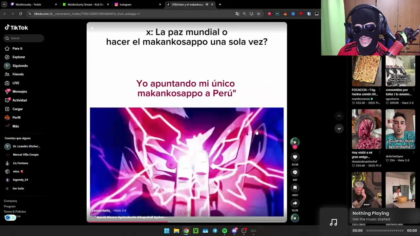The height and width of the screenshot is (236, 420).
Task: Open options for 'Hoy visité a mi' card
Action: click(380, 152)
